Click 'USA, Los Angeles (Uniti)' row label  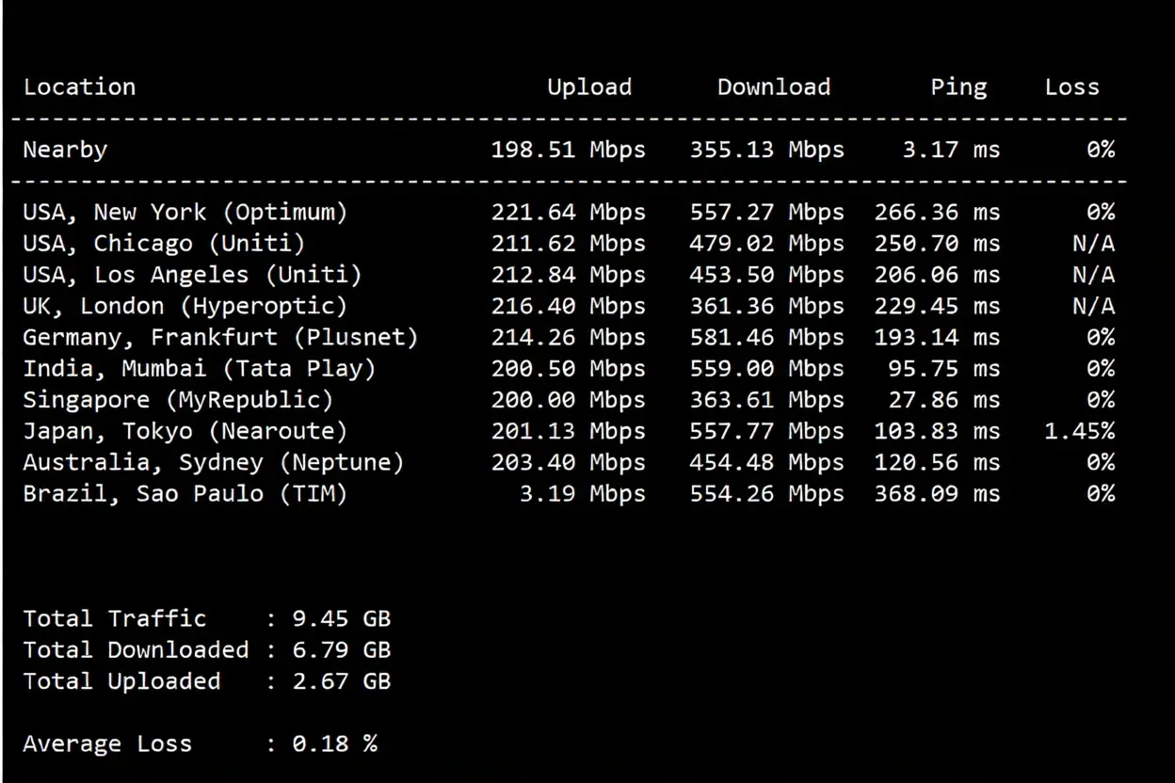[x=193, y=275]
